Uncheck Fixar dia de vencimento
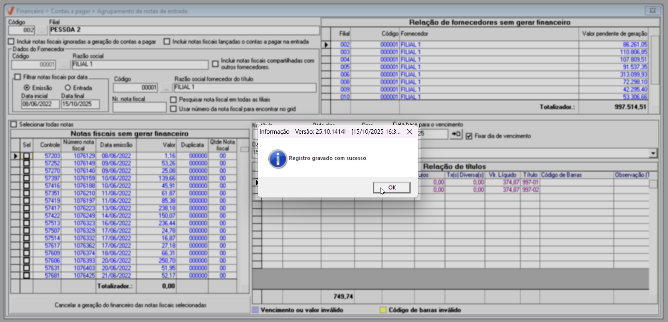 [469, 136]
